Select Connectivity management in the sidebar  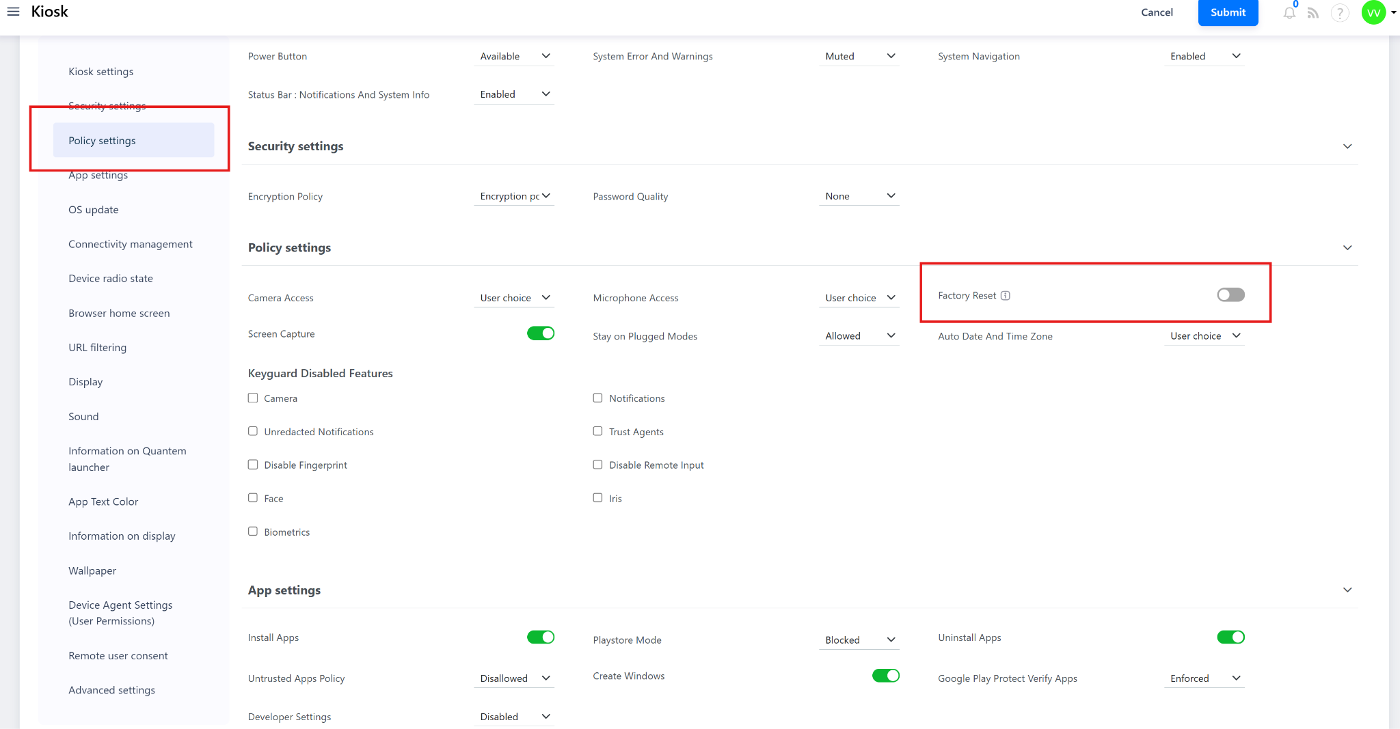coord(130,244)
